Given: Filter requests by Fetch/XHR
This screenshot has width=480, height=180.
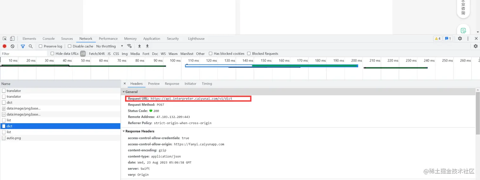Looking at the screenshot, I should coord(97,54).
